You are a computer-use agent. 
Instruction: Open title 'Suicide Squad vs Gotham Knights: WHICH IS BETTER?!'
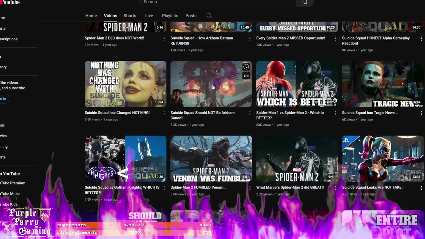coord(122,190)
